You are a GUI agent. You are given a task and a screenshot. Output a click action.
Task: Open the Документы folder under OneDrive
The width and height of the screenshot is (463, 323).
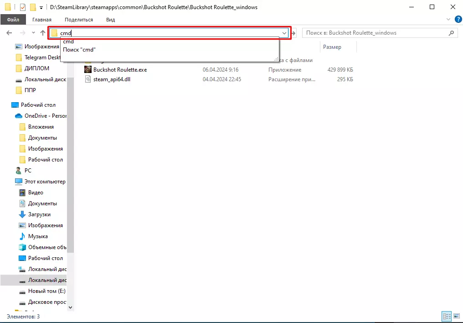(42, 138)
